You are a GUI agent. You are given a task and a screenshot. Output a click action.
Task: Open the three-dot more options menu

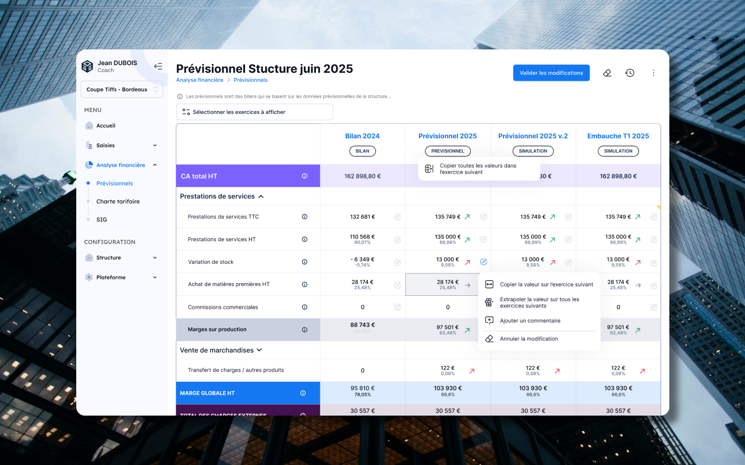653,73
